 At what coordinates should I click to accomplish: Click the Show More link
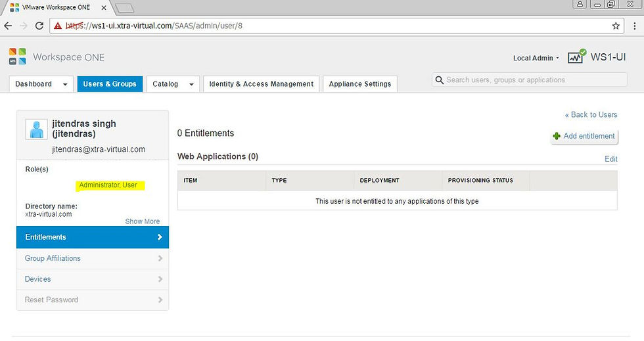point(143,221)
